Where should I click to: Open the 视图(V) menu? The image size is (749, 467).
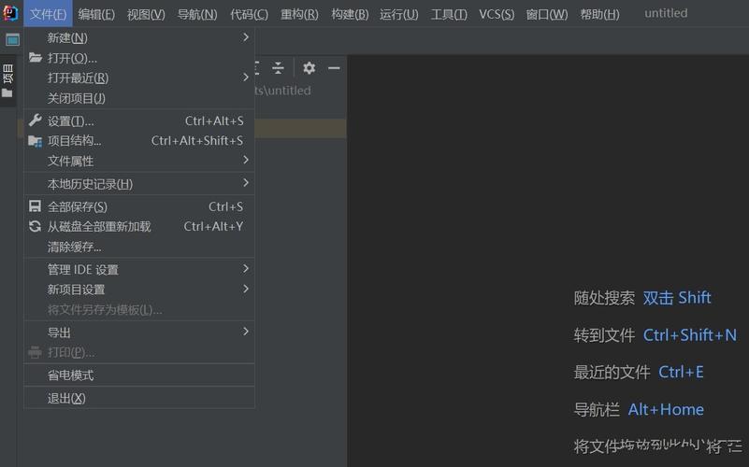146,14
